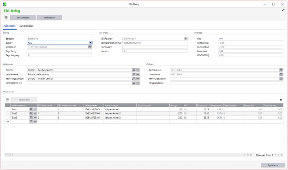Viewport: 288px width, 170px height.
Task: Search article in the new empty row
Action: tap(31, 122)
